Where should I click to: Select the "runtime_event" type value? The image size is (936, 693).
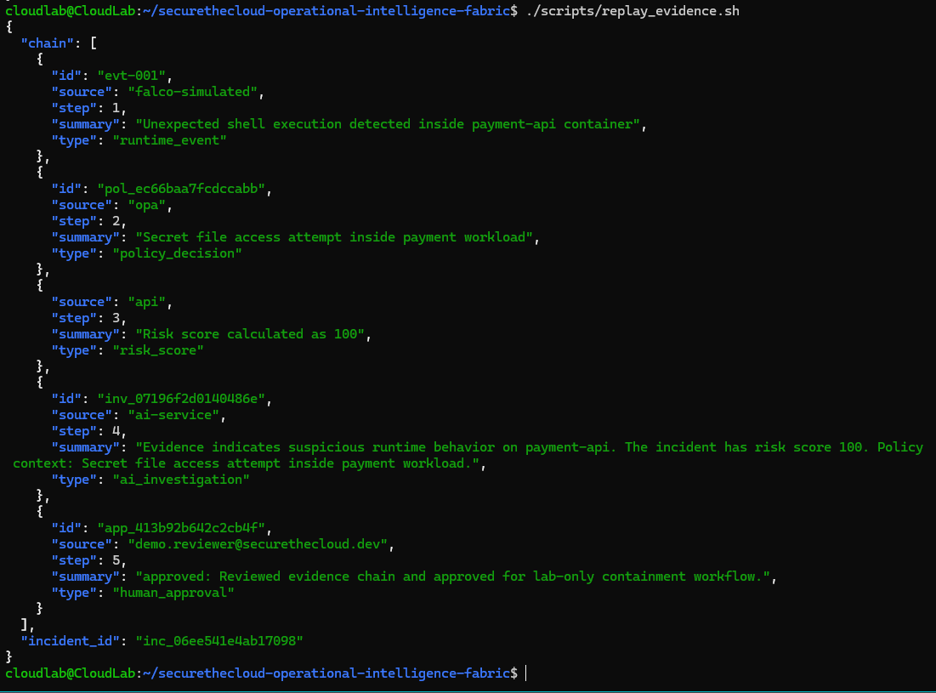tap(169, 139)
